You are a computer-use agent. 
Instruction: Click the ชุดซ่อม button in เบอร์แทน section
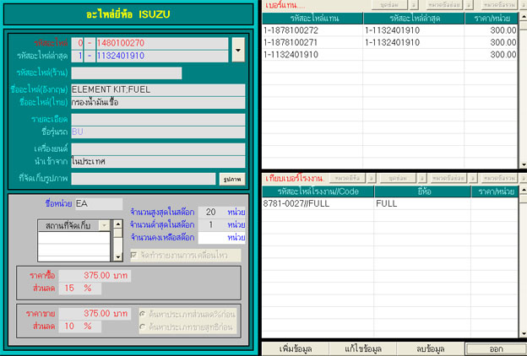tap(389, 5)
